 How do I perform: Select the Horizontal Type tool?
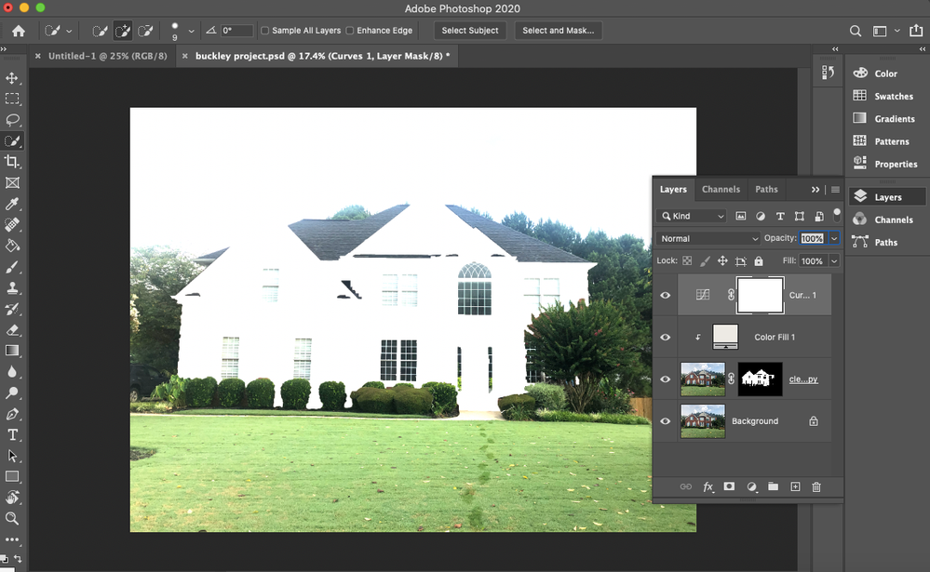coord(13,434)
